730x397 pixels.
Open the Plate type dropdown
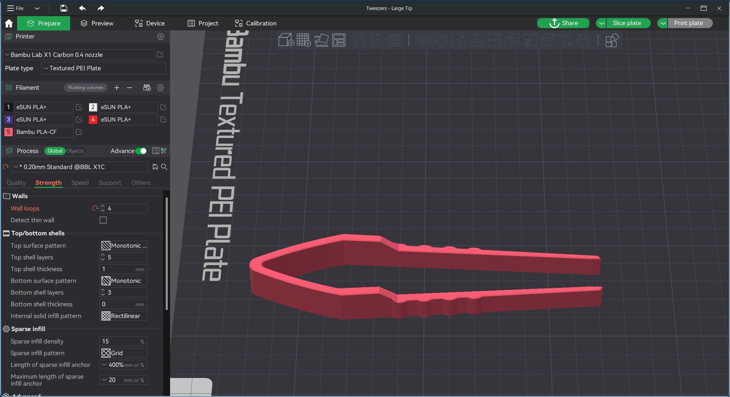click(104, 68)
